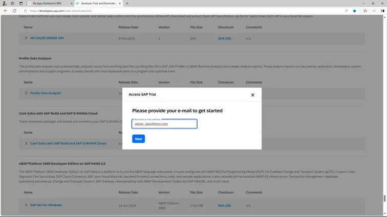Click the favorites star icon

(x=354, y=11)
